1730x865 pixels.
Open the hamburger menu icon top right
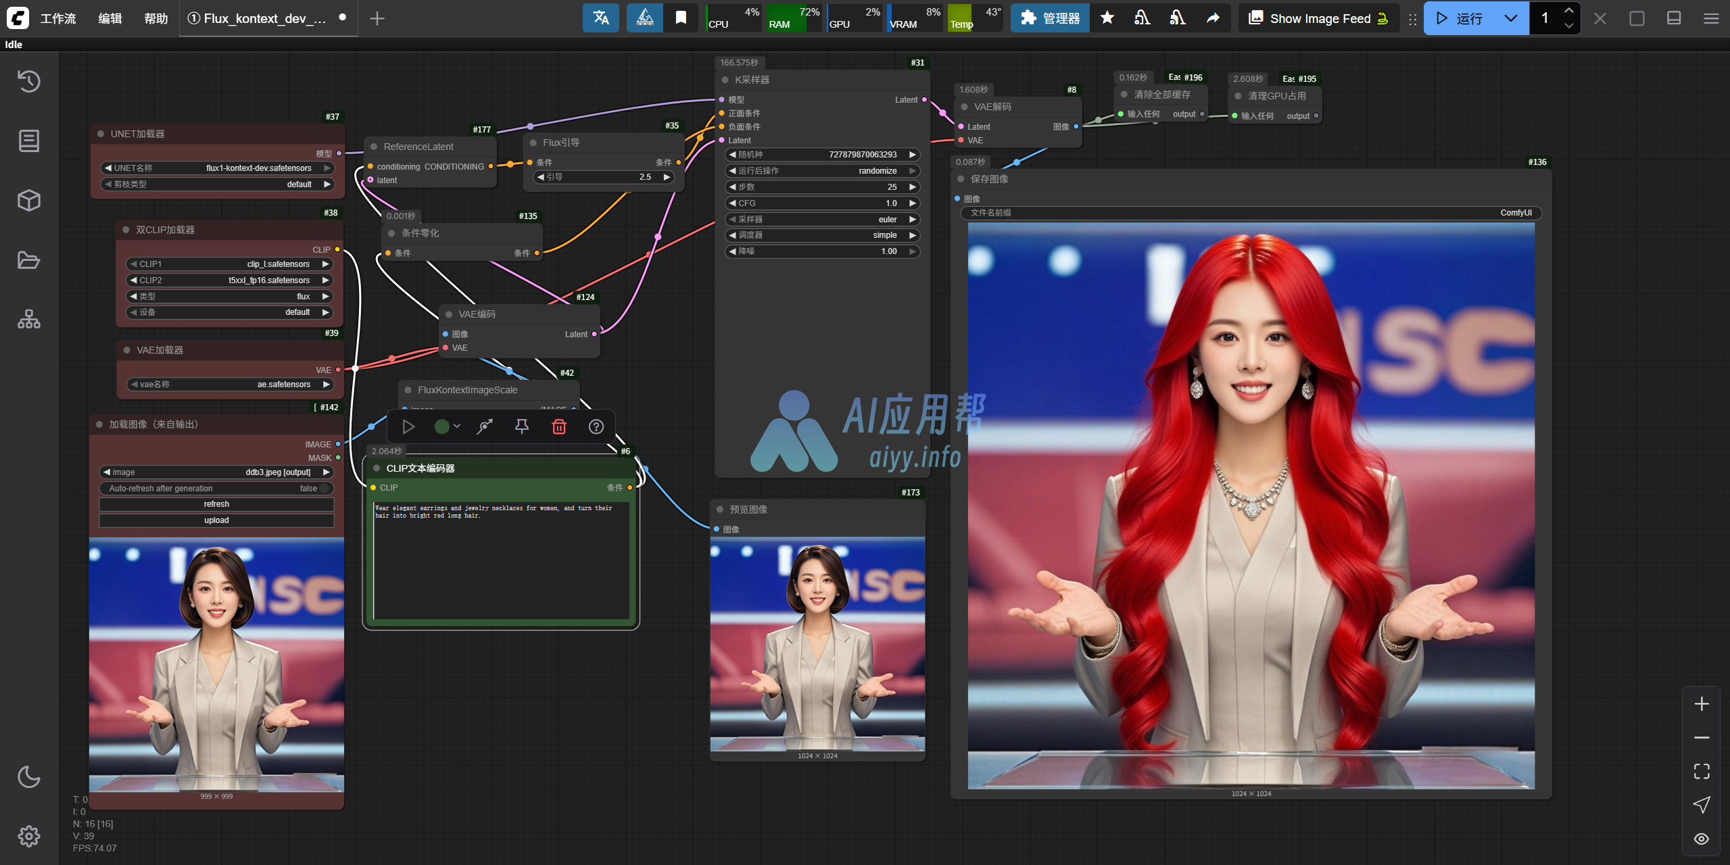click(x=1711, y=18)
